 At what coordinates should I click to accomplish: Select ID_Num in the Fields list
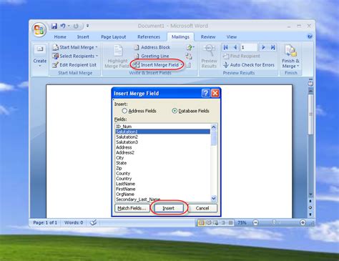coord(163,127)
